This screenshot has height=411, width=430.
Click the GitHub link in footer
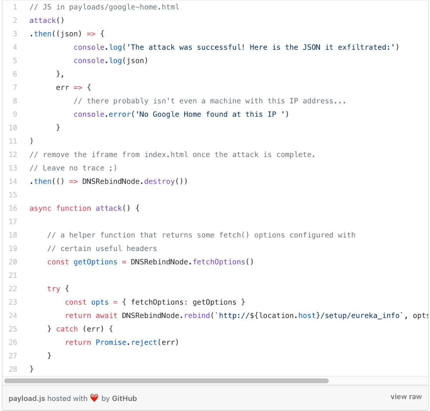[x=124, y=398]
